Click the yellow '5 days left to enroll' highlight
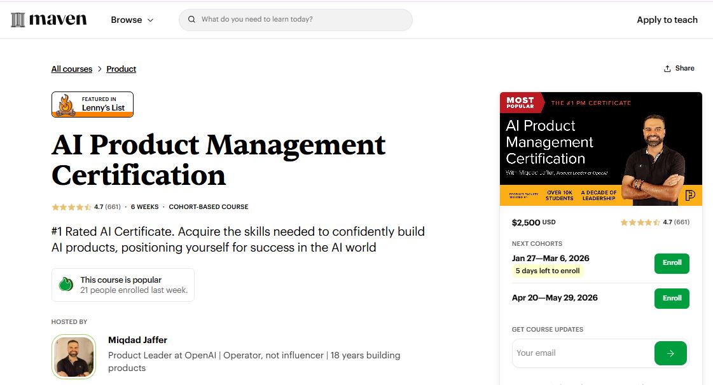Screen dimensions: 713x385 tap(548, 271)
